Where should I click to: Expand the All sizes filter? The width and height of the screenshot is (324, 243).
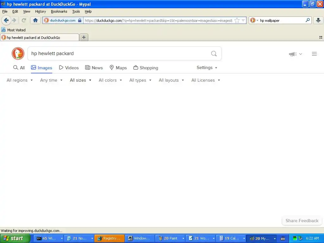(81, 80)
